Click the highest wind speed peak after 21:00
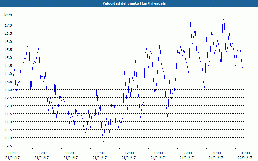 click(223, 19)
